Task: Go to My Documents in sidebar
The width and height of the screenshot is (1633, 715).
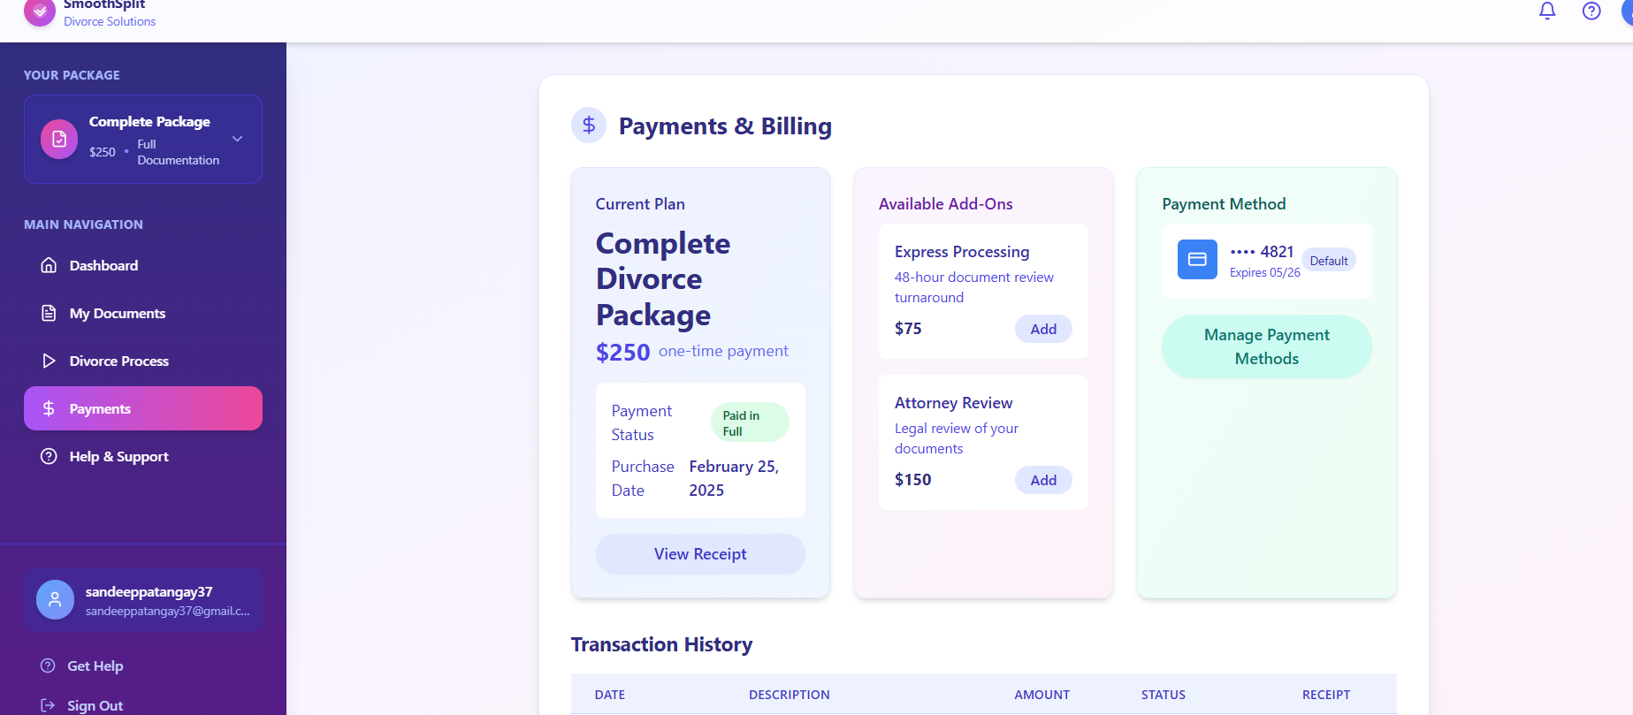Action: pyautogui.click(x=117, y=313)
